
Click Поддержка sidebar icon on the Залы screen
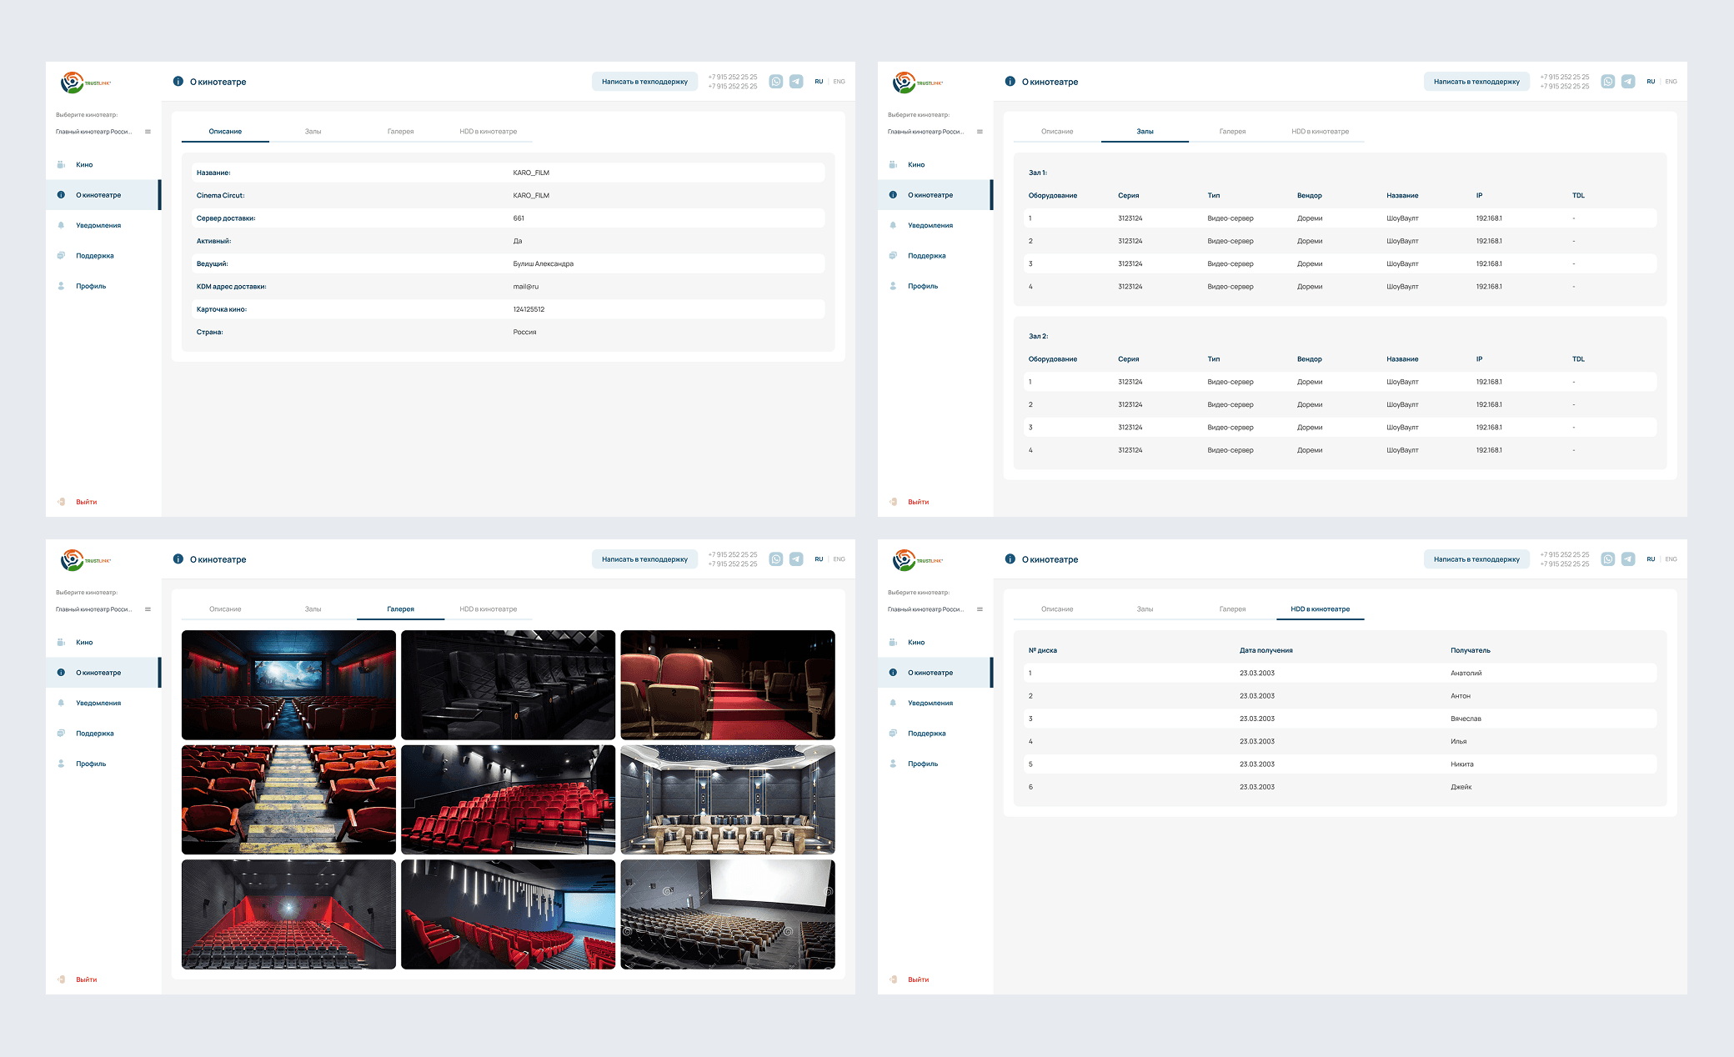click(x=893, y=256)
